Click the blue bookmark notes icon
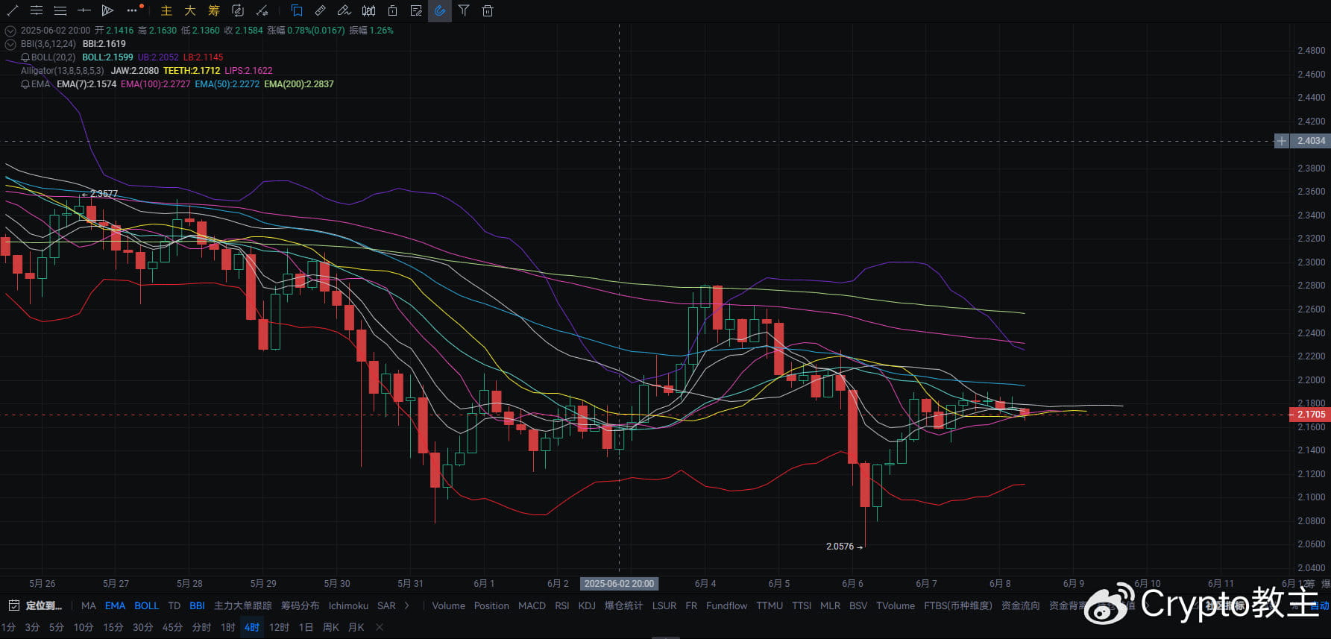1331x639 pixels. (297, 10)
